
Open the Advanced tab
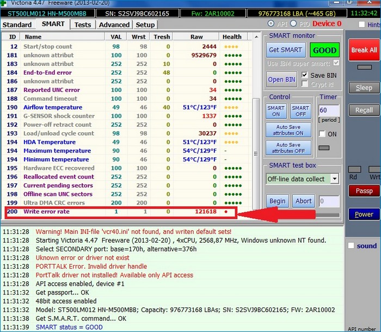tap(114, 24)
